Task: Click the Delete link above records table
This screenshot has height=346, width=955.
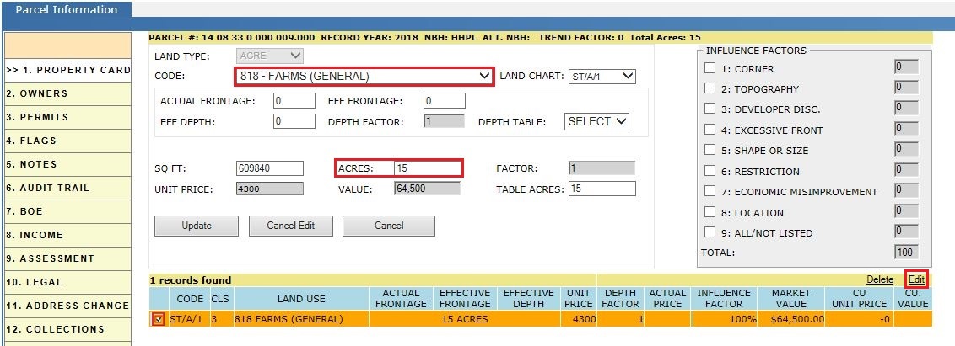Action: click(x=880, y=279)
